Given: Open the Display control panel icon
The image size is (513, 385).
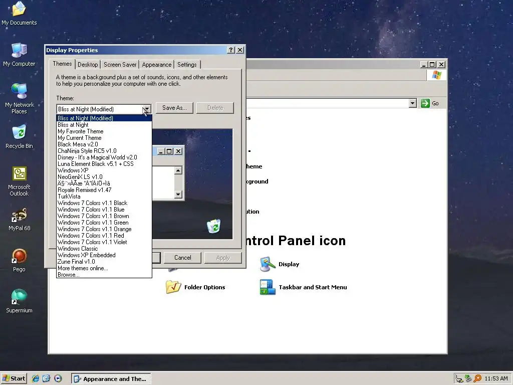Looking at the screenshot, I should tap(279, 264).
